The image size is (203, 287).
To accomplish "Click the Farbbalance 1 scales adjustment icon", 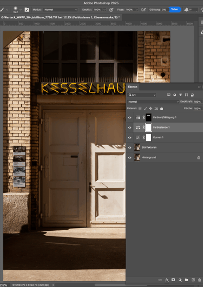I will 138,128.
